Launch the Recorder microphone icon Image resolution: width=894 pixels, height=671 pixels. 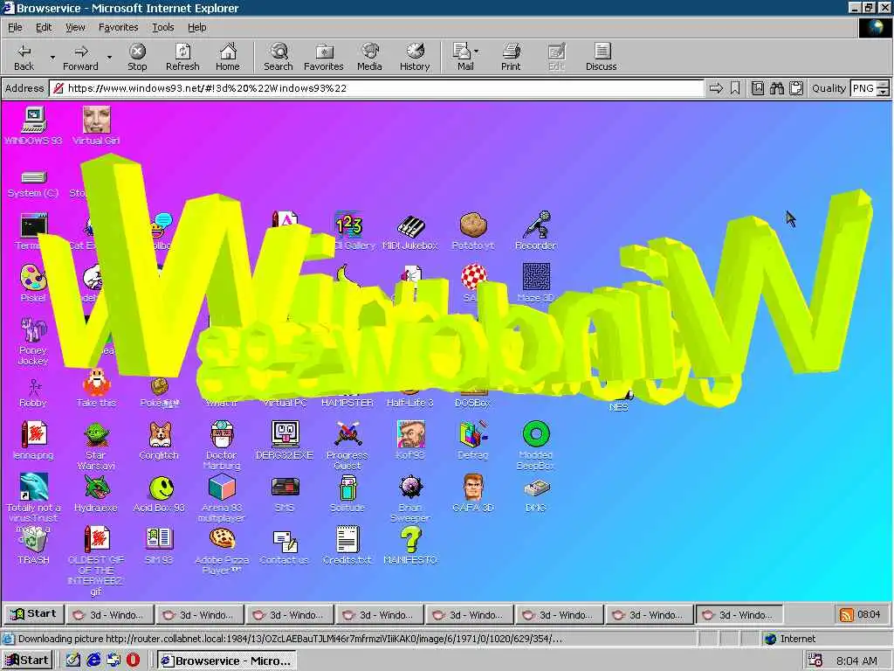pyautogui.click(x=536, y=231)
